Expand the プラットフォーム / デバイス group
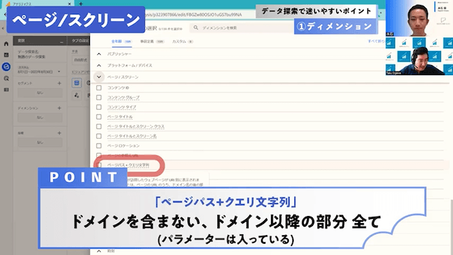The width and height of the screenshot is (453, 255). [x=99, y=66]
